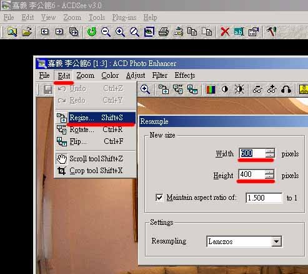Open ACDSee's Plug-ins menu
Screen dimensions: 308x274
coord(124,17)
